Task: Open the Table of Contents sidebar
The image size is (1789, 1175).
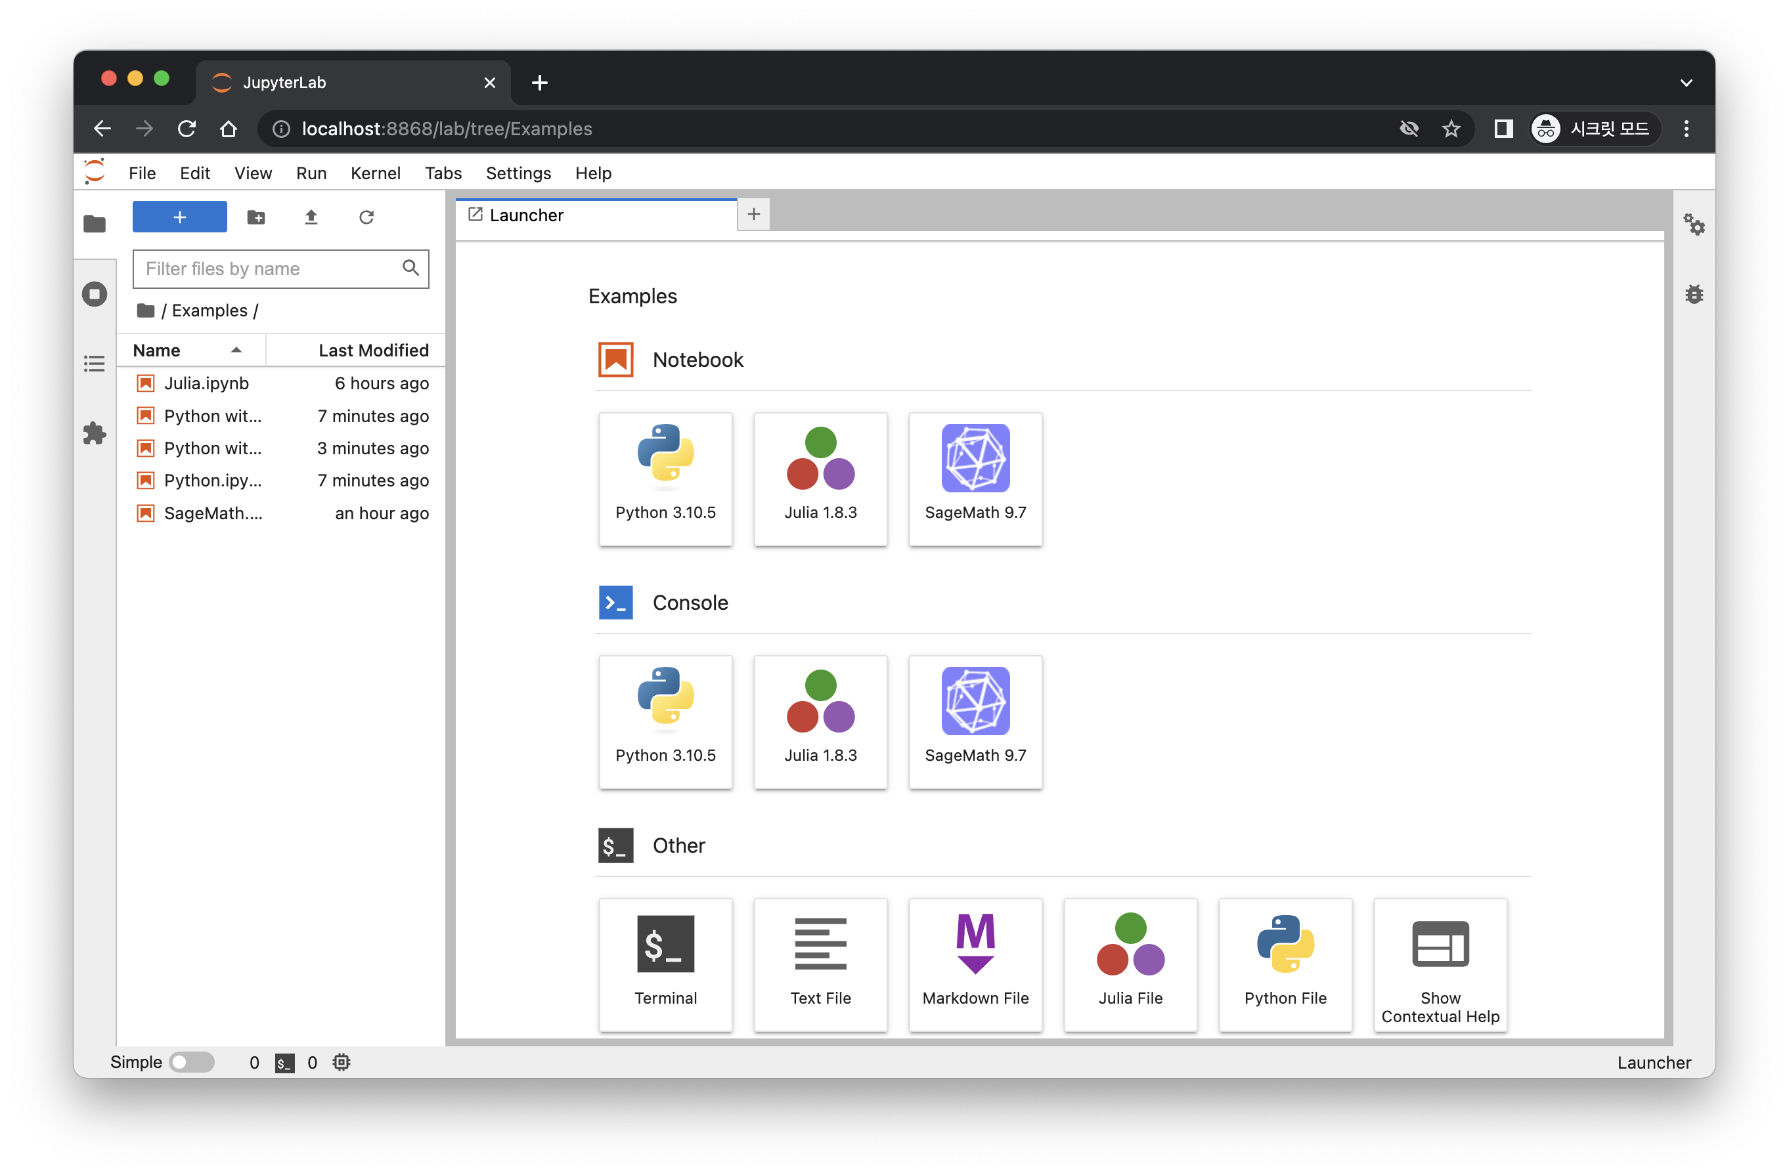Action: pyautogui.click(x=95, y=364)
